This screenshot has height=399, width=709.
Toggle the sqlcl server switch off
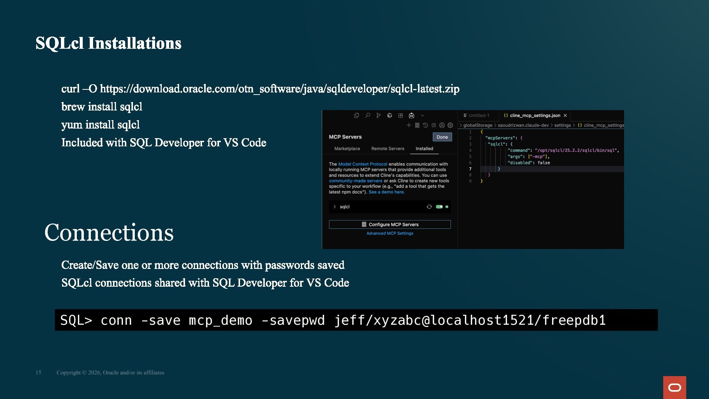[x=439, y=207]
